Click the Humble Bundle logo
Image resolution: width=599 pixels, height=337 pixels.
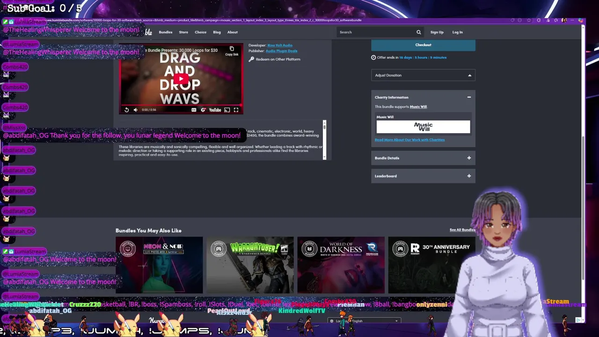pos(148,32)
